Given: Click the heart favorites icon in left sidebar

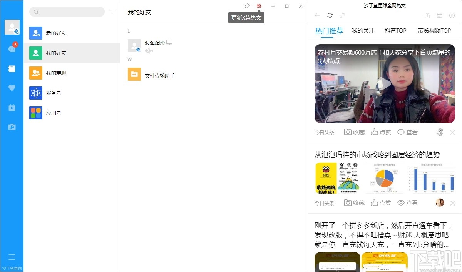Looking at the screenshot, I should (x=12, y=88).
